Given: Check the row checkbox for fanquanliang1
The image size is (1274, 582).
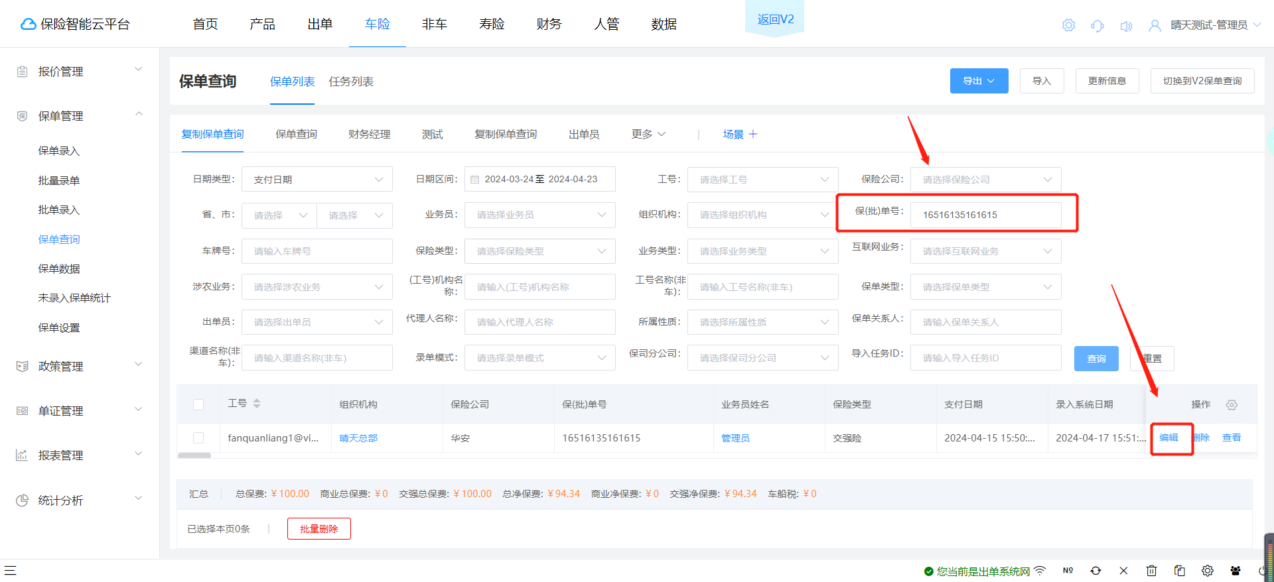Looking at the screenshot, I should tap(198, 438).
